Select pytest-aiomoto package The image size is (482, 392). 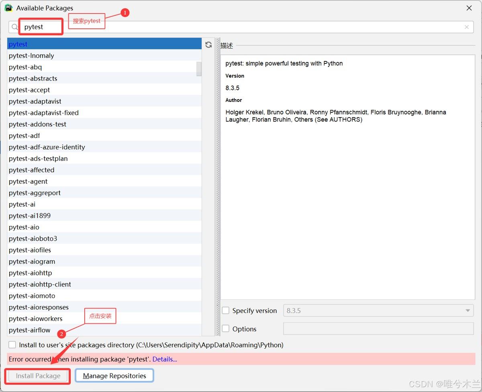click(x=104, y=296)
